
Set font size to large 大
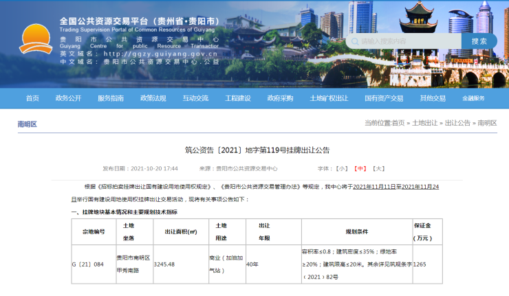click(378, 168)
